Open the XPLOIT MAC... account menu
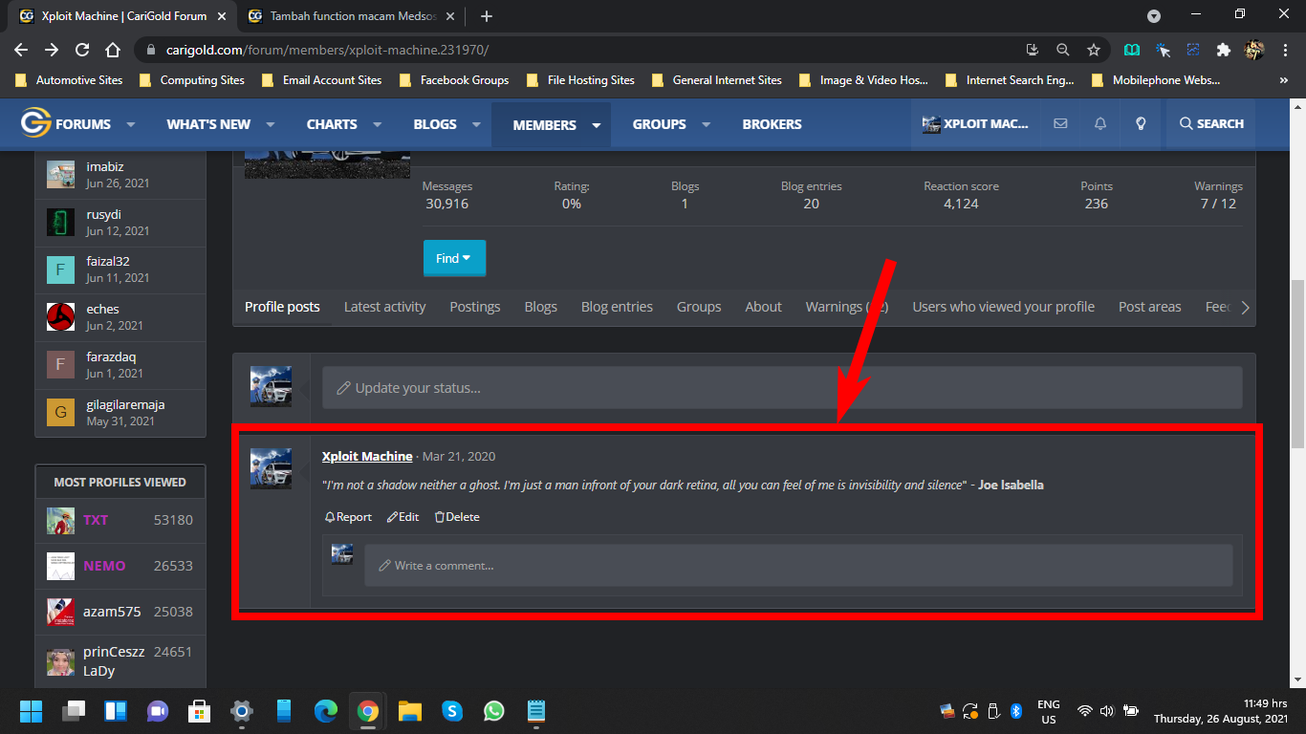The width and height of the screenshot is (1306, 734). point(975,124)
